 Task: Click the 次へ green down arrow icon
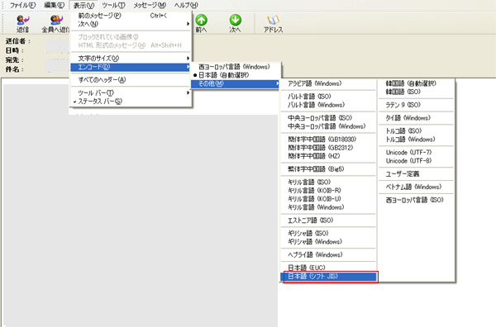[x=235, y=20]
